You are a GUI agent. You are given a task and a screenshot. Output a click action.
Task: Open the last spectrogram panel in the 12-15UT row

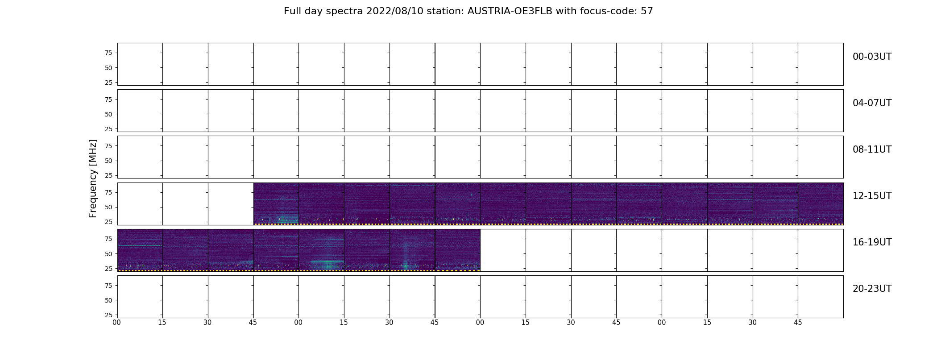tap(821, 203)
